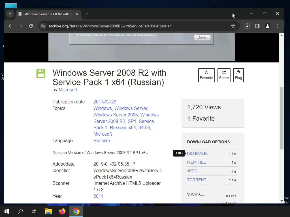The image size is (290, 217).
Task: Open a new tab with the plus button
Action: 87,14
